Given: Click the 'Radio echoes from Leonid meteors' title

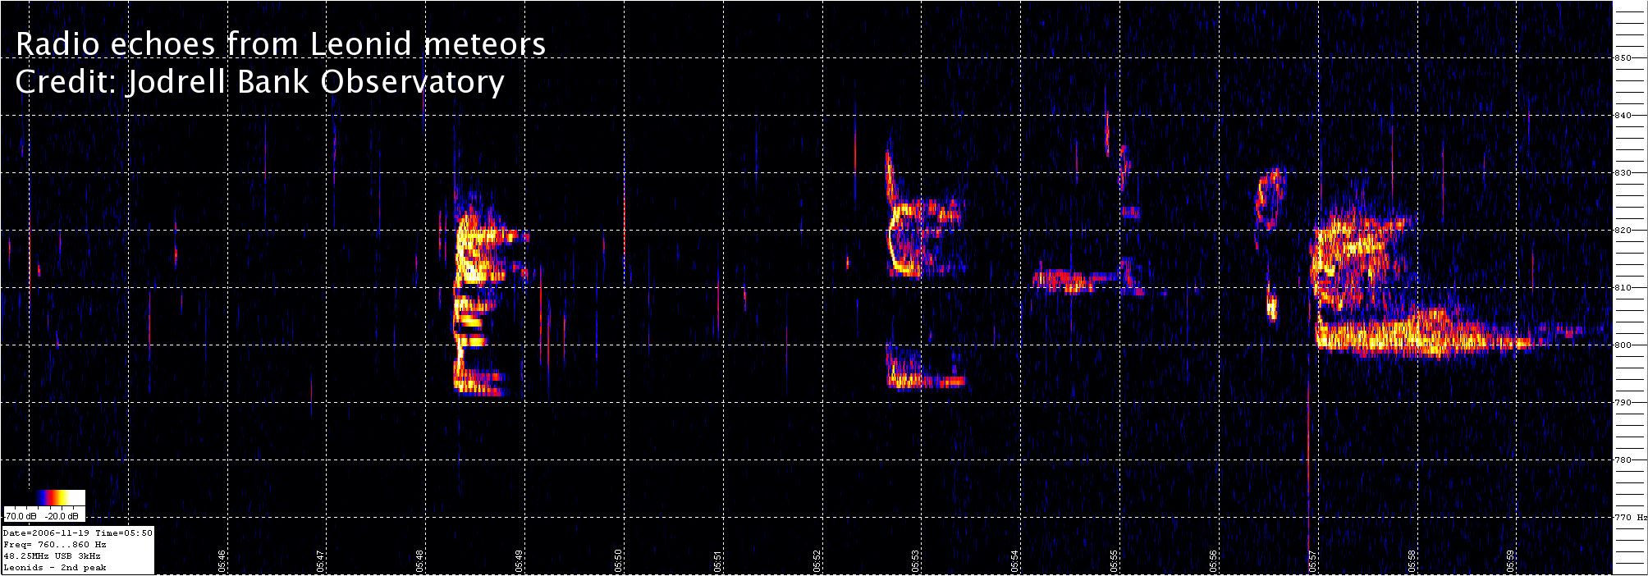Looking at the screenshot, I should [281, 44].
